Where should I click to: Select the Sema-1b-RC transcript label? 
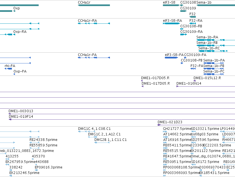209,48
